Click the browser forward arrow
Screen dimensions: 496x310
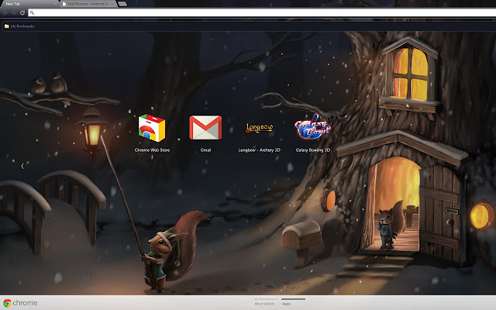click(14, 12)
